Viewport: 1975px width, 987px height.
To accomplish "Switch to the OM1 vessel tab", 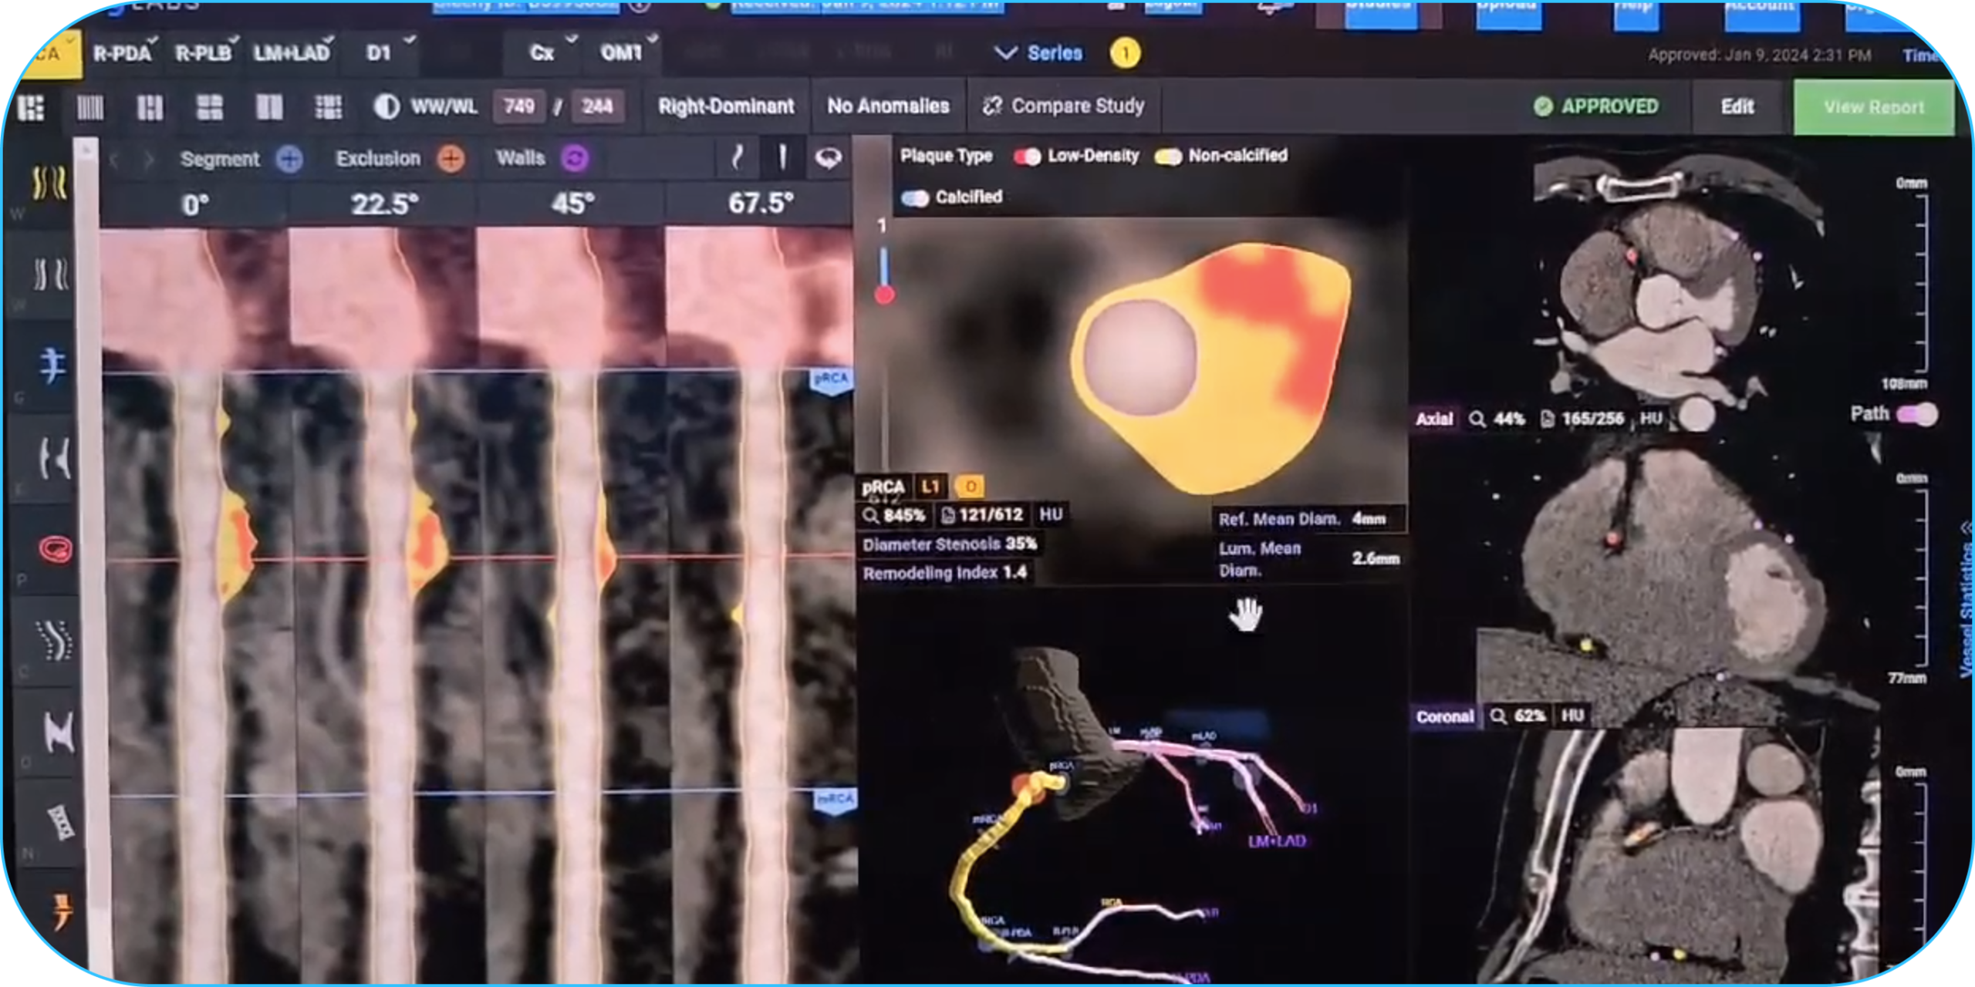I will [x=622, y=53].
